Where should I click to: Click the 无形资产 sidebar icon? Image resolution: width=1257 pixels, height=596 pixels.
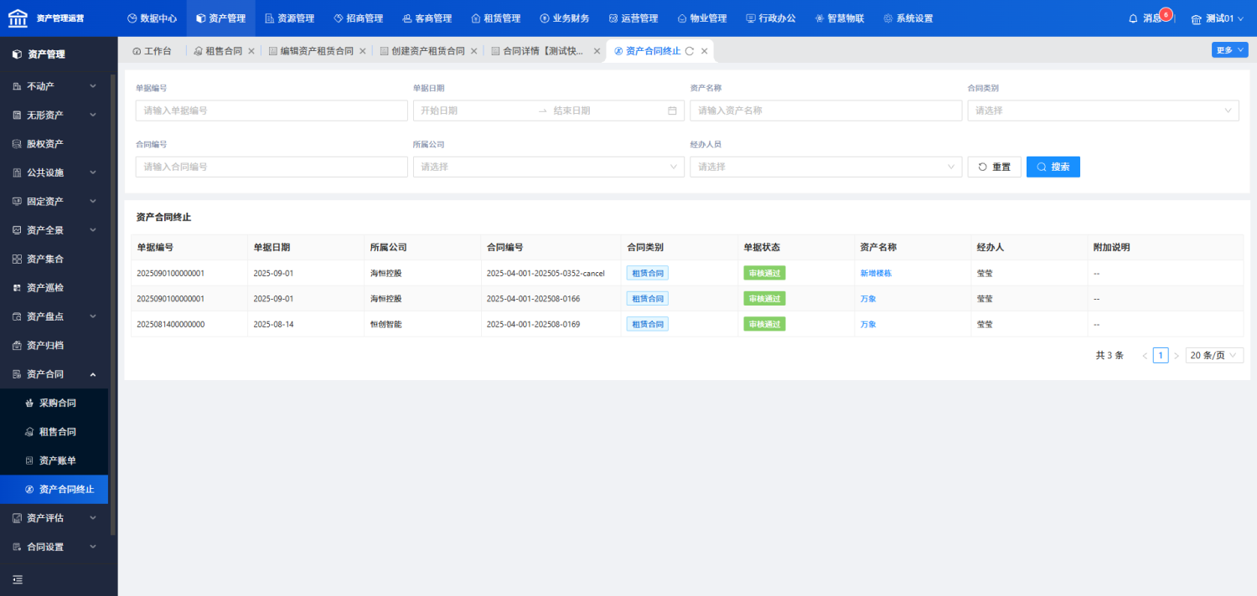tap(18, 115)
